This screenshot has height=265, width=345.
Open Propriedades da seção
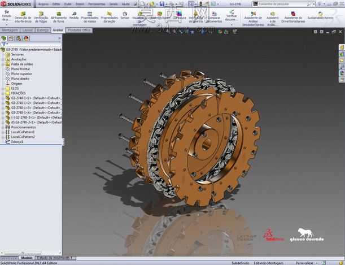tap(110, 18)
